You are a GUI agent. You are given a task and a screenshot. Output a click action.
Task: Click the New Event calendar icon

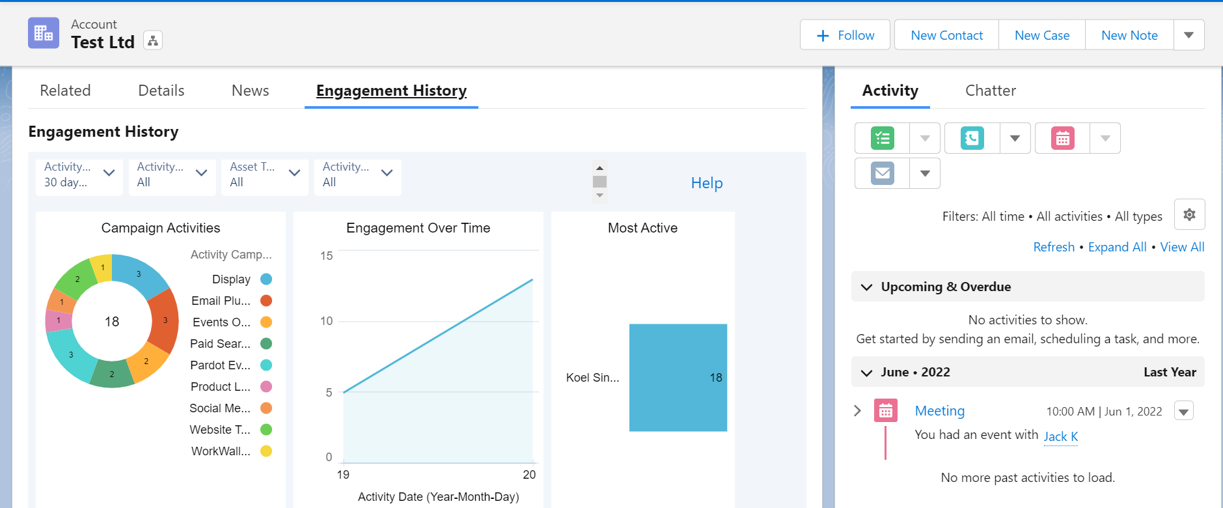[1063, 138]
